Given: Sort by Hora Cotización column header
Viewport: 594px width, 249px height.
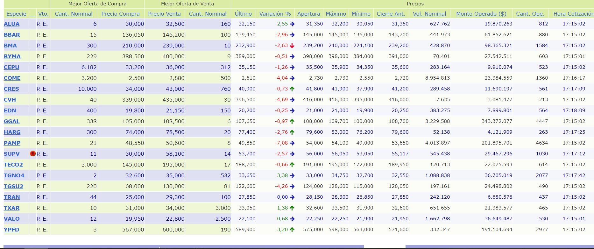Looking at the screenshot, I should [x=574, y=14].
